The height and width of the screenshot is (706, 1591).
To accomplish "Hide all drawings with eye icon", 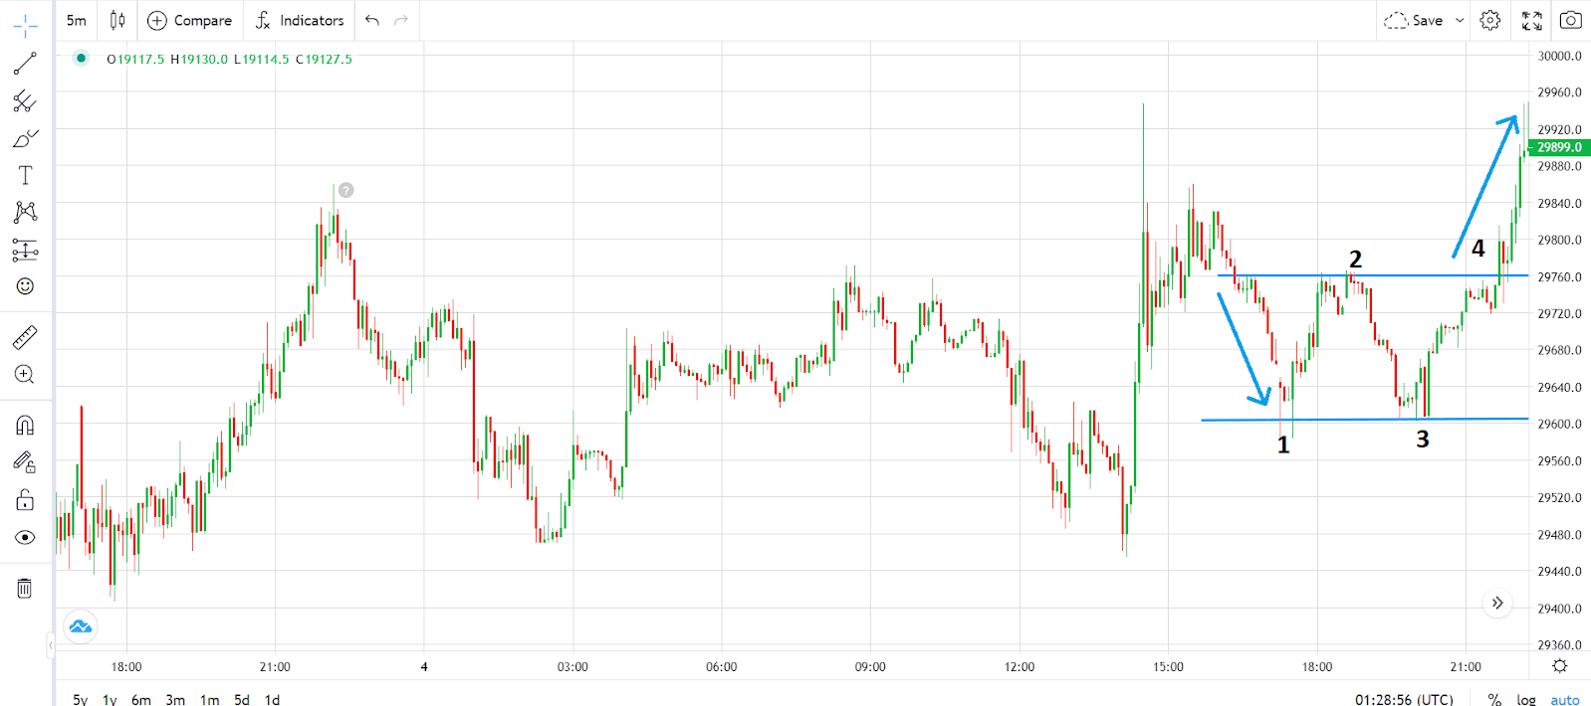I will [25, 538].
